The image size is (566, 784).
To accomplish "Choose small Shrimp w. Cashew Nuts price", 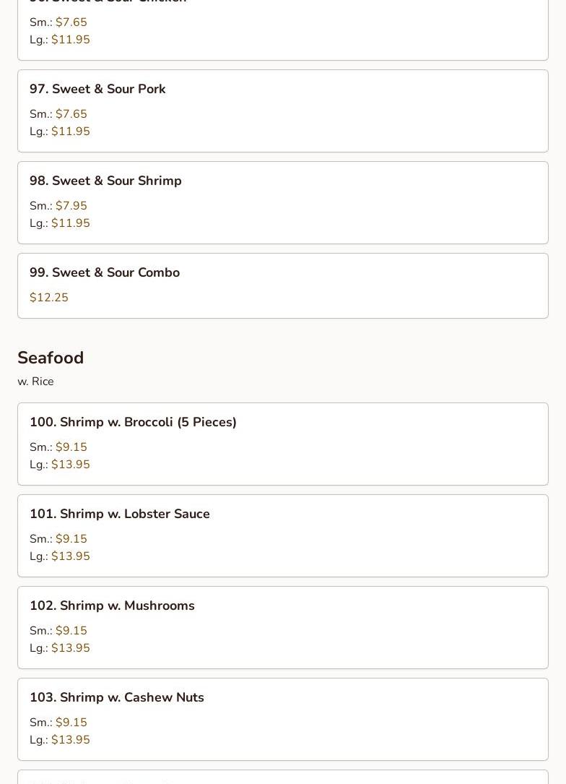I will tap(71, 723).
